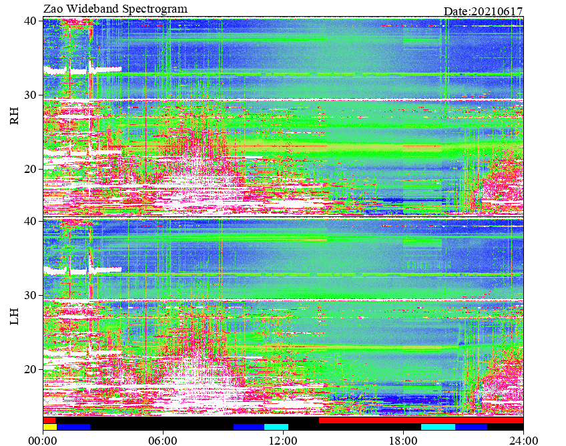566x446 pixels.
Task: Click the short red segment at 00:00
Action: click(x=49, y=421)
